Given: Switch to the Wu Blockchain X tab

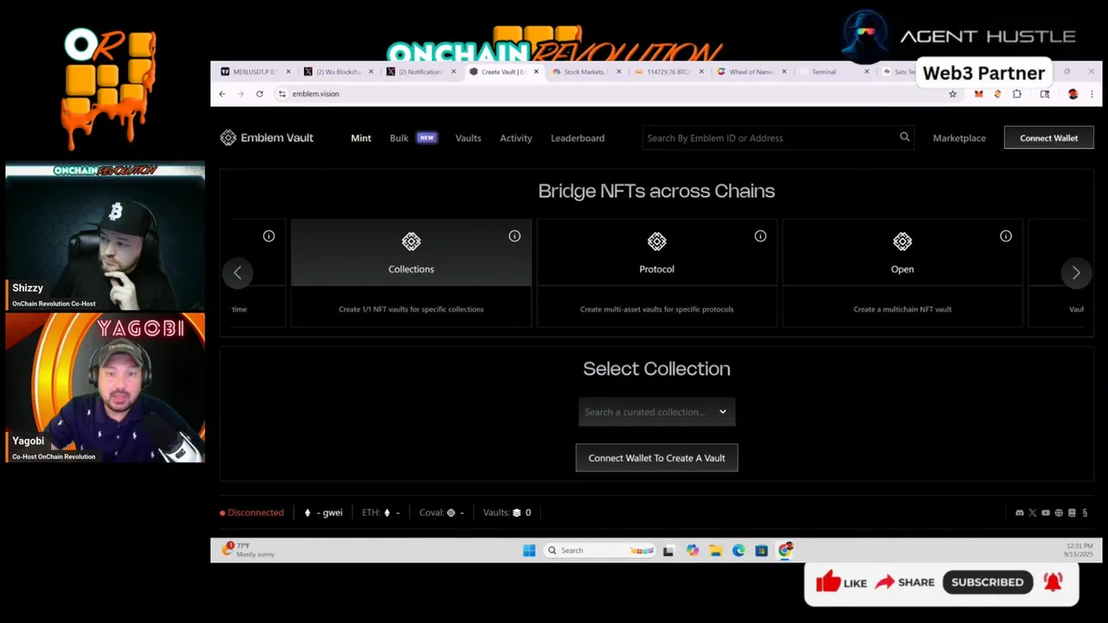Looking at the screenshot, I should click(338, 72).
